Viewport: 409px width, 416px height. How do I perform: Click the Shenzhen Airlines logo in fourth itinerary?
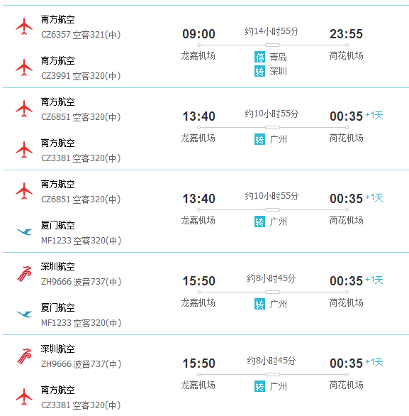pos(24,273)
